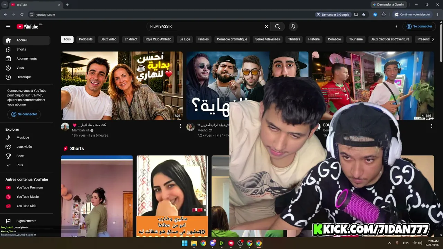Open the YouTube hamburger guide menu

click(x=8, y=26)
